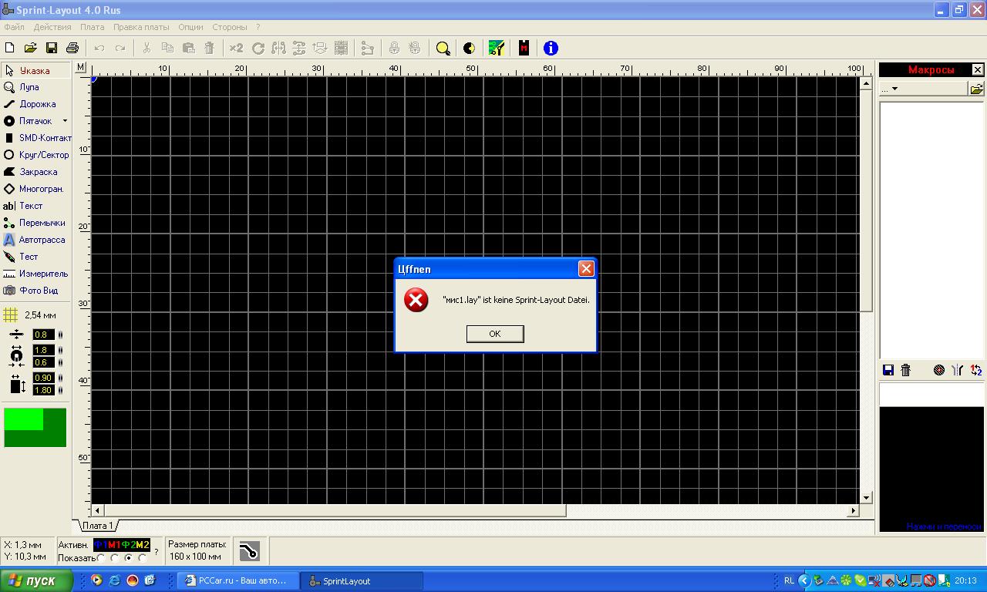Screen dimensions: 987x592
Task: Select the Дорожка (track) tool
Action: (x=36, y=104)
